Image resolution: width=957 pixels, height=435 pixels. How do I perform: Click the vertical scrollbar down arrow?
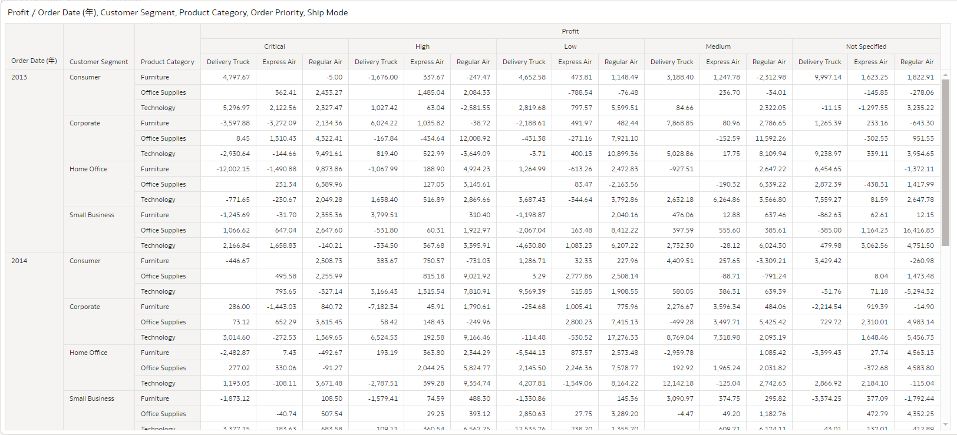pyautogui.click(x=945, y=424)
